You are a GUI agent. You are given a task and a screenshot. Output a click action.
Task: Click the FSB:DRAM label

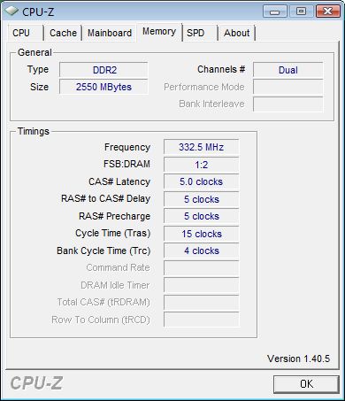point(126,164)
